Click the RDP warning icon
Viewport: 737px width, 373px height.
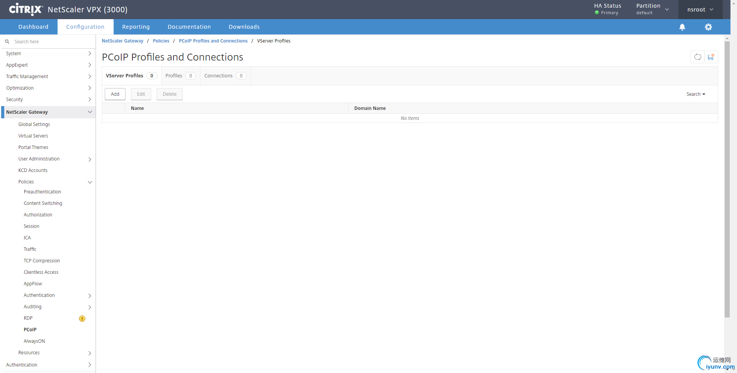coord(82,319)
